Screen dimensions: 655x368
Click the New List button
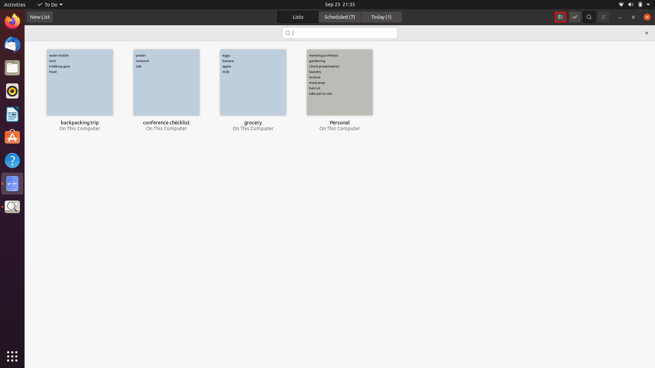40,17
